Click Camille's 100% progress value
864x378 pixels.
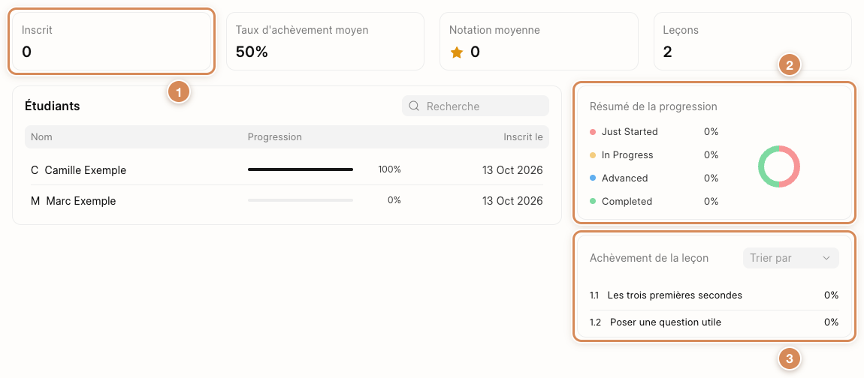(389, 169)
